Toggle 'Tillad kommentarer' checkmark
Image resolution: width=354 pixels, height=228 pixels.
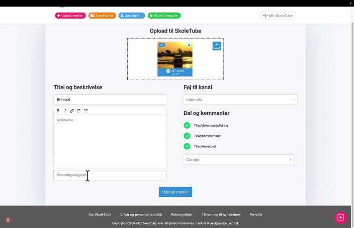187,136
